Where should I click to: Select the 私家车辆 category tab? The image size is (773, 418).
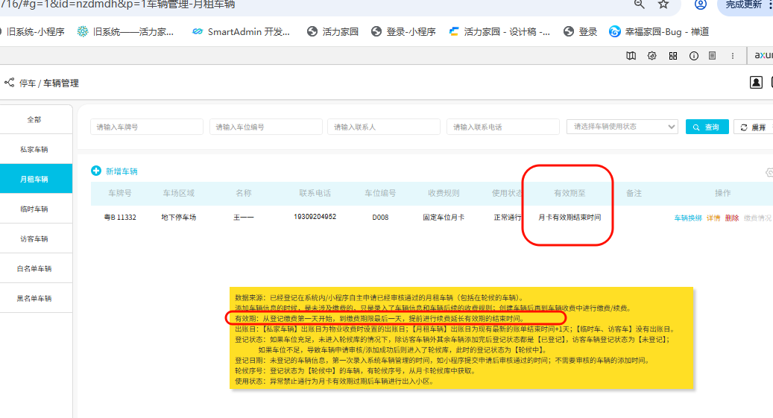34,149
